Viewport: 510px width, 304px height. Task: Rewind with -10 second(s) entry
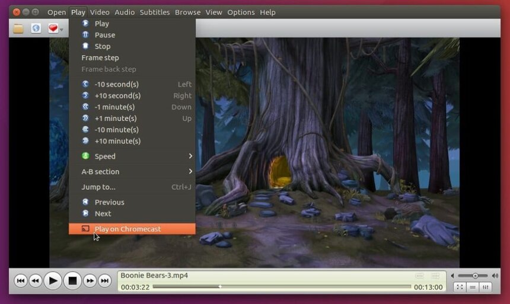pyautogui.click(x=132, y=84)
